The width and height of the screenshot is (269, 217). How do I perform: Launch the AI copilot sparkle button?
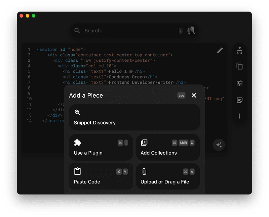(219, 145)
